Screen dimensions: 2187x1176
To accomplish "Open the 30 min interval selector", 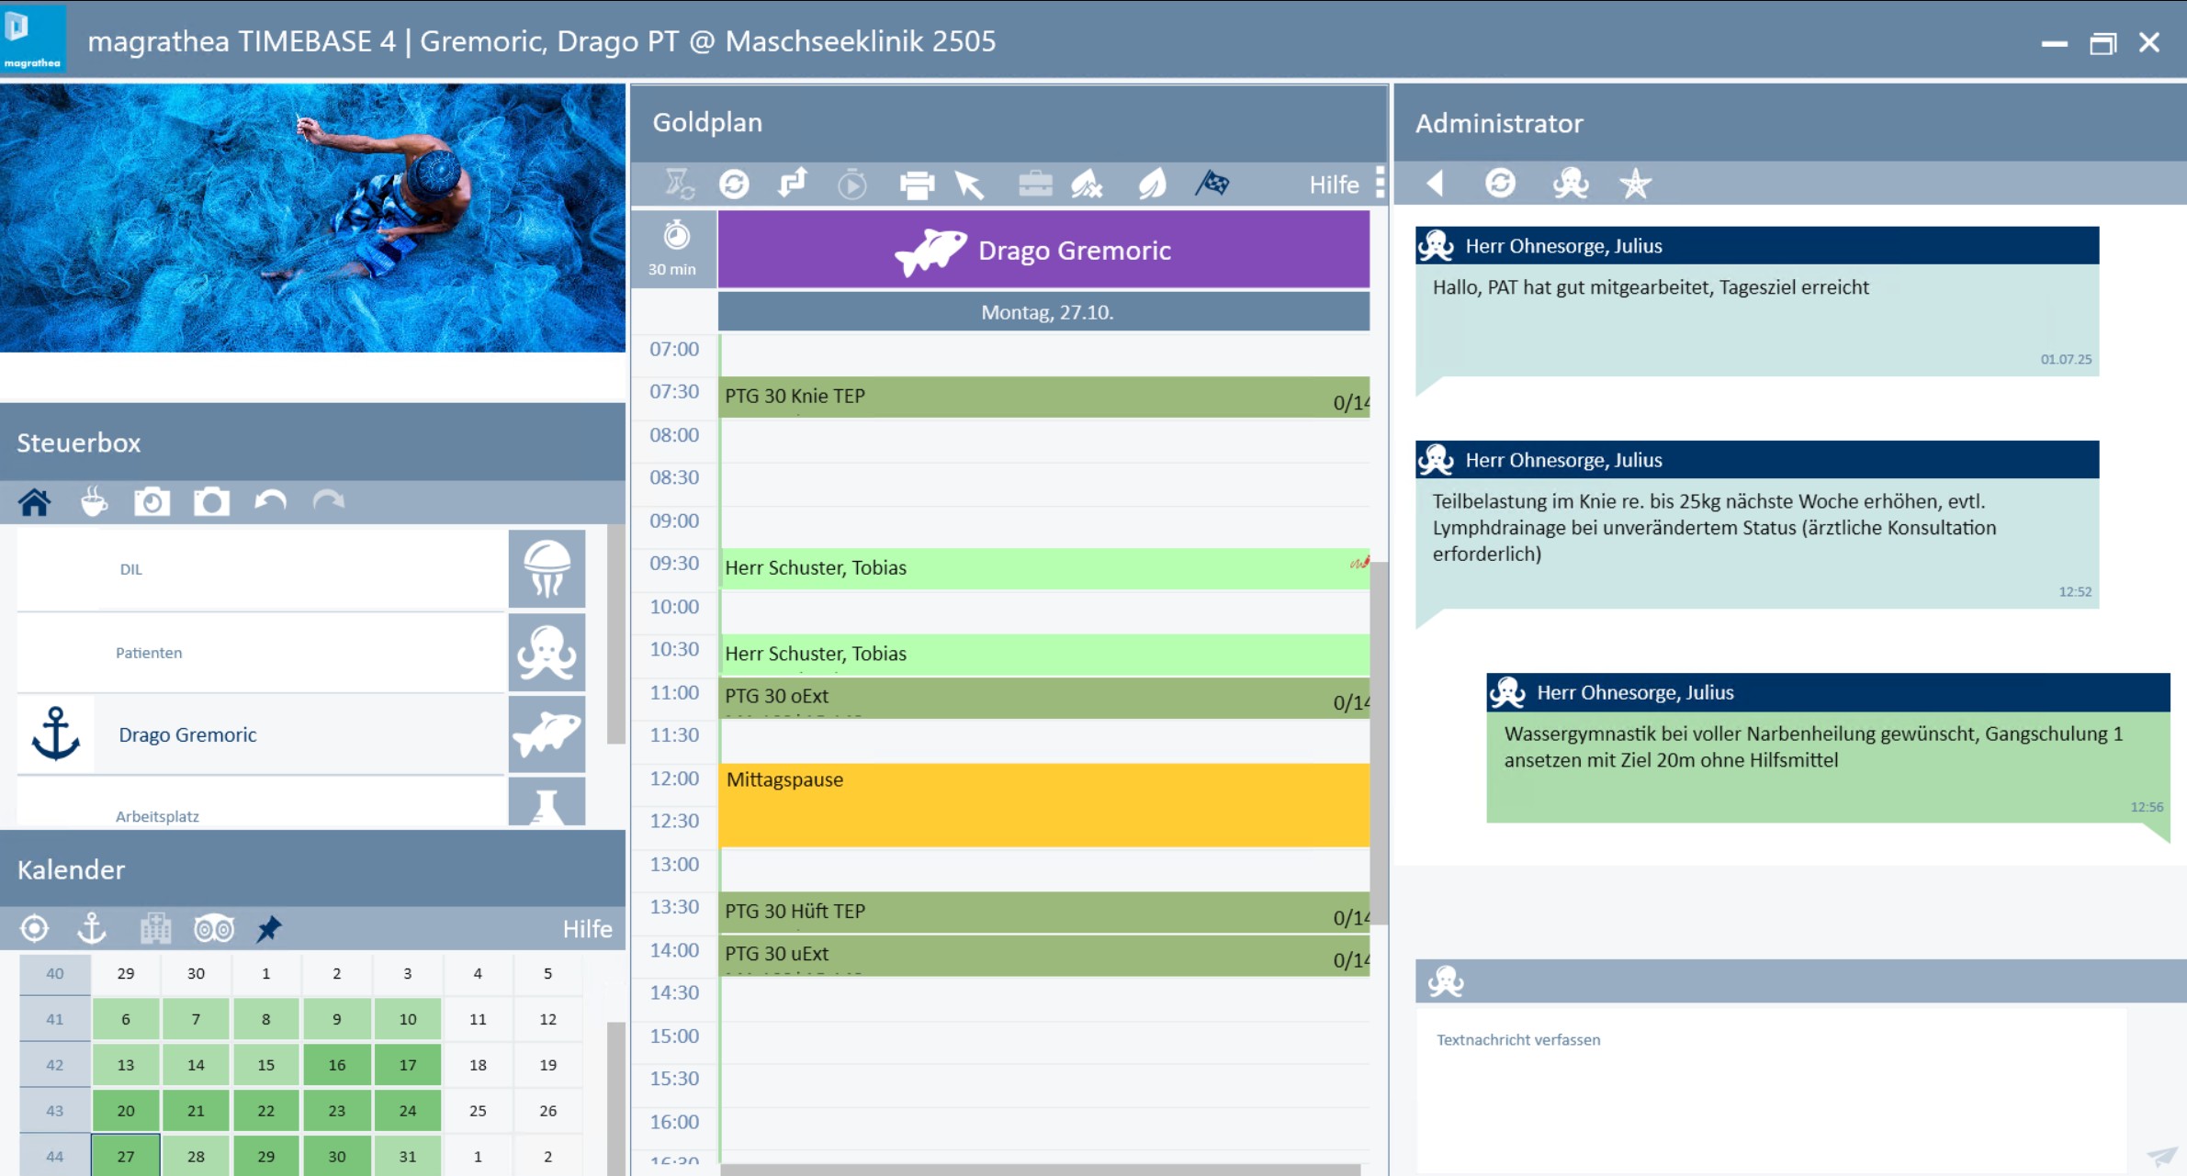I will pos(673,249).
